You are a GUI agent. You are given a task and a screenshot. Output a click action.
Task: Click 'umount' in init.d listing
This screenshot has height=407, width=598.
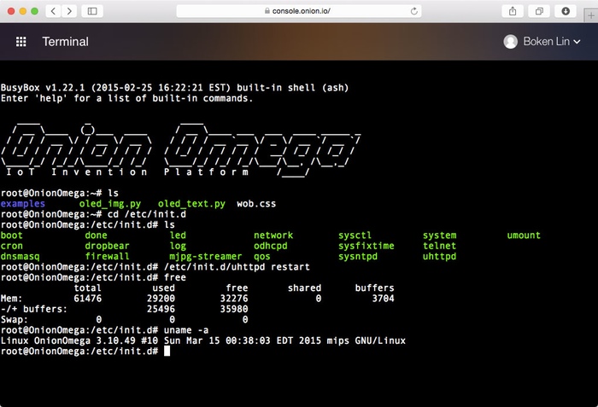click(x=524, y=235)
